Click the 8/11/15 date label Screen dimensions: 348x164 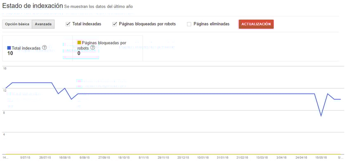[143, 158]
